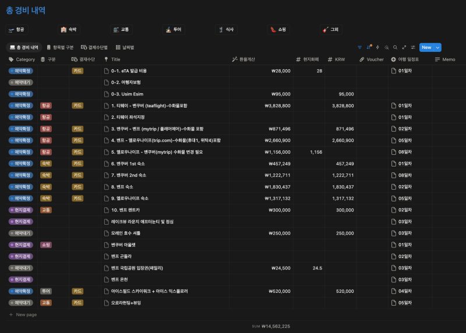Open the Title column header menu
Viewport: 466px width, 333px height.
tap(112, 59)
